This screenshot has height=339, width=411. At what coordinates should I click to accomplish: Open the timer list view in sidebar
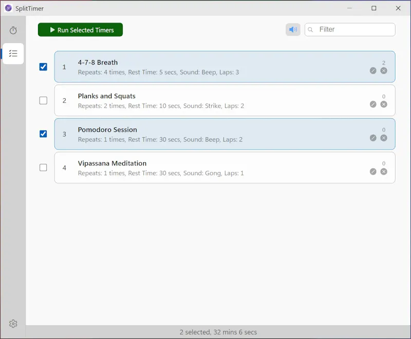[13, 53]
